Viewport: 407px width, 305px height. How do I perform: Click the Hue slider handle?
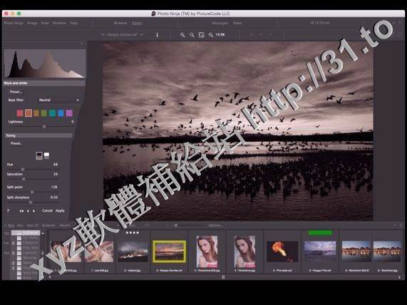point(23,169)
